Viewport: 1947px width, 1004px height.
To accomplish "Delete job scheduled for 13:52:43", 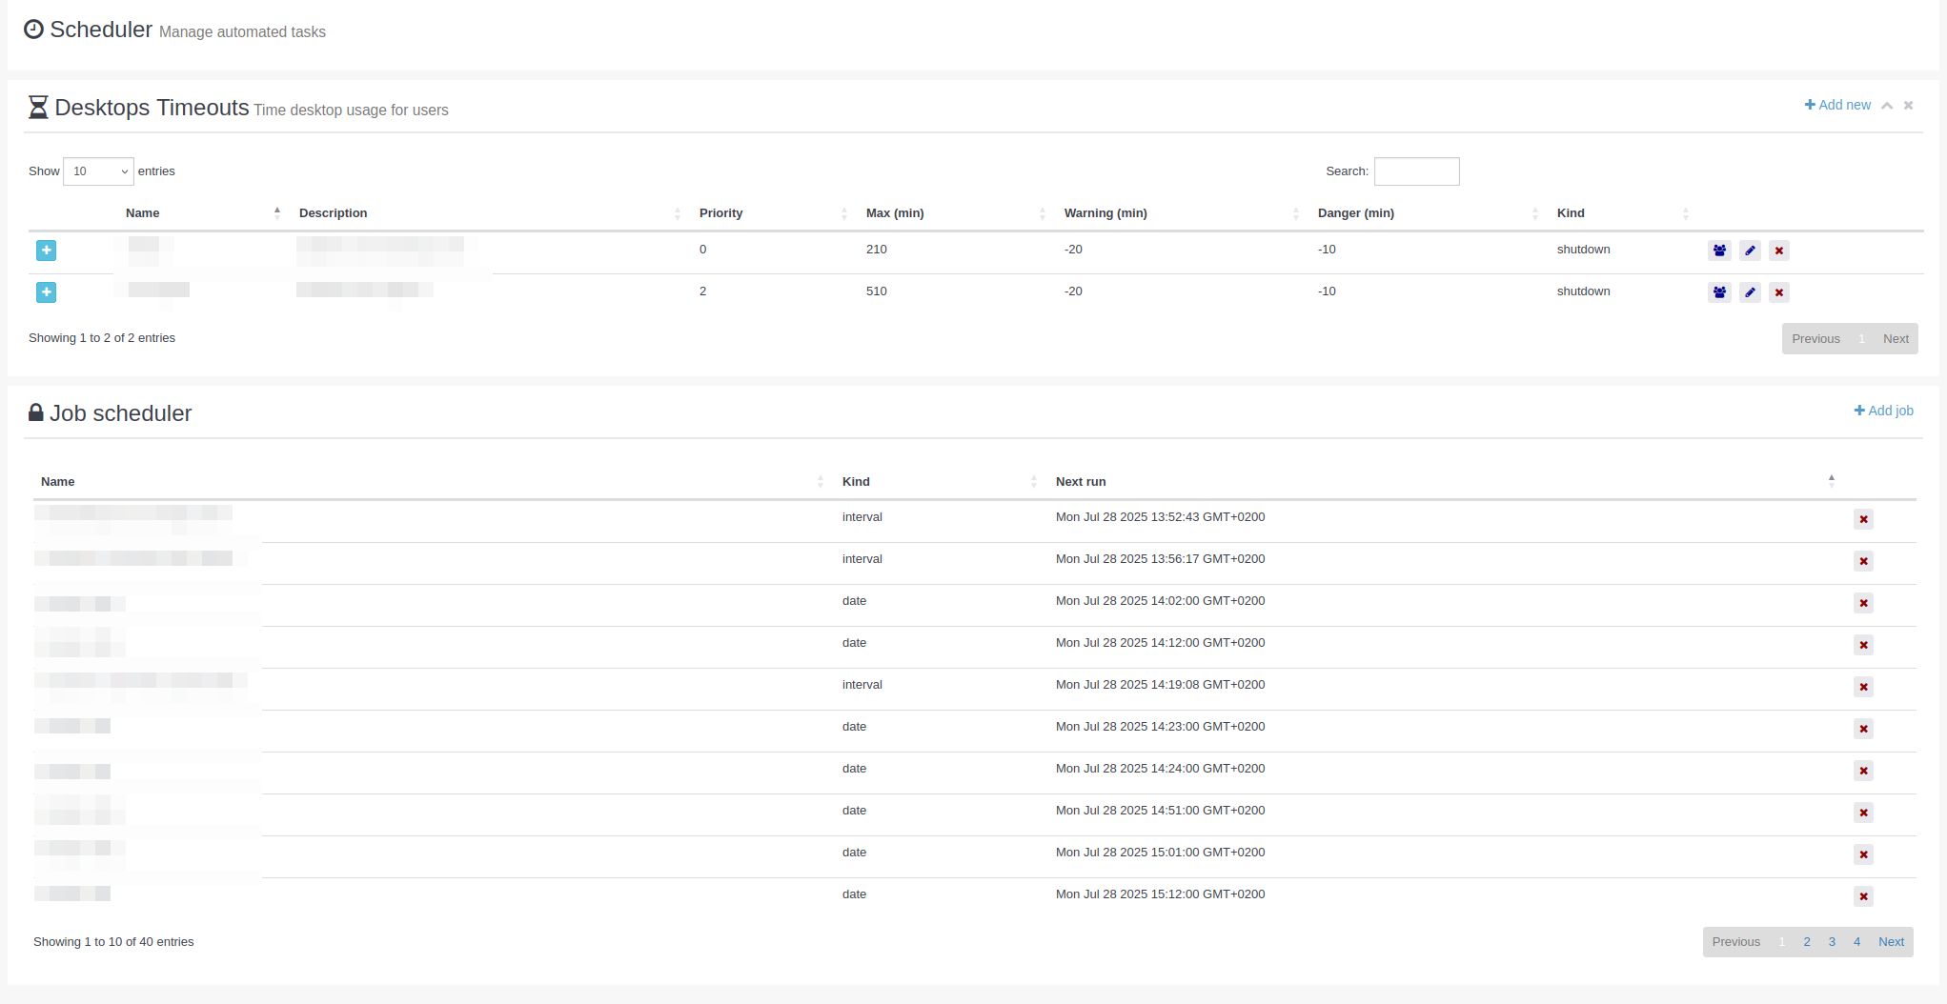I will (1863, 519).
